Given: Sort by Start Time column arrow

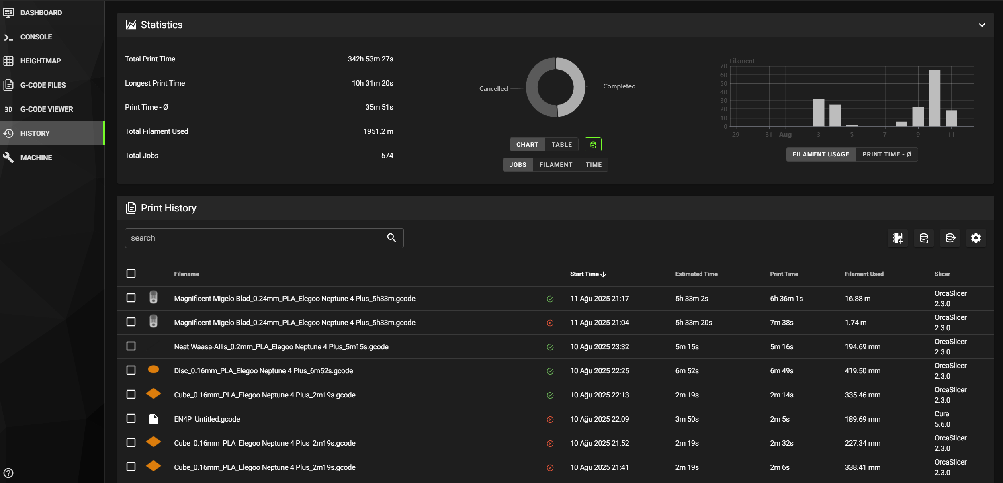Looking at the screenshot, I should coord(603,274).
